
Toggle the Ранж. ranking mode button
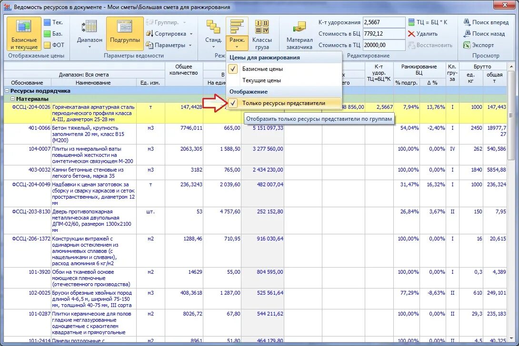[x=237, y=34]
